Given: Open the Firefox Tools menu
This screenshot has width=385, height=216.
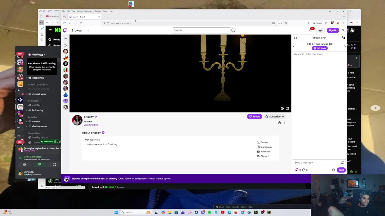Looking at the screenshot, I should pos(105,11).
